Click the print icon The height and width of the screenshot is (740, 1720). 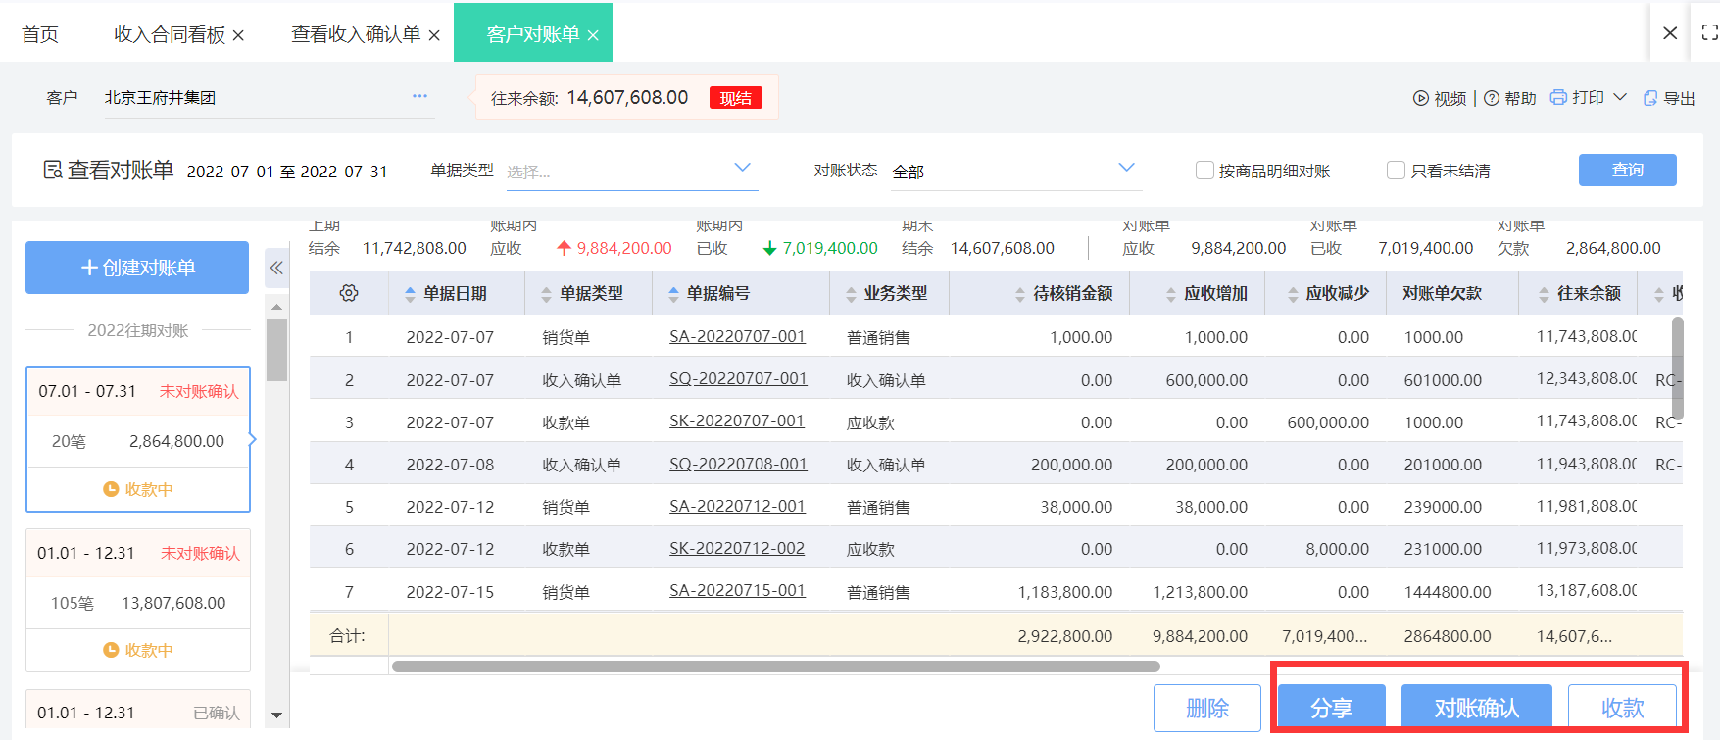click(x=1558, y=97)
